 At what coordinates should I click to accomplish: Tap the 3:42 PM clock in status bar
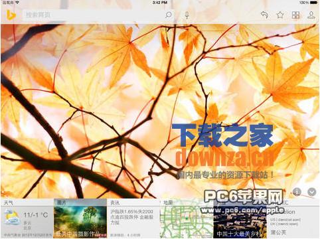point(160,3)
